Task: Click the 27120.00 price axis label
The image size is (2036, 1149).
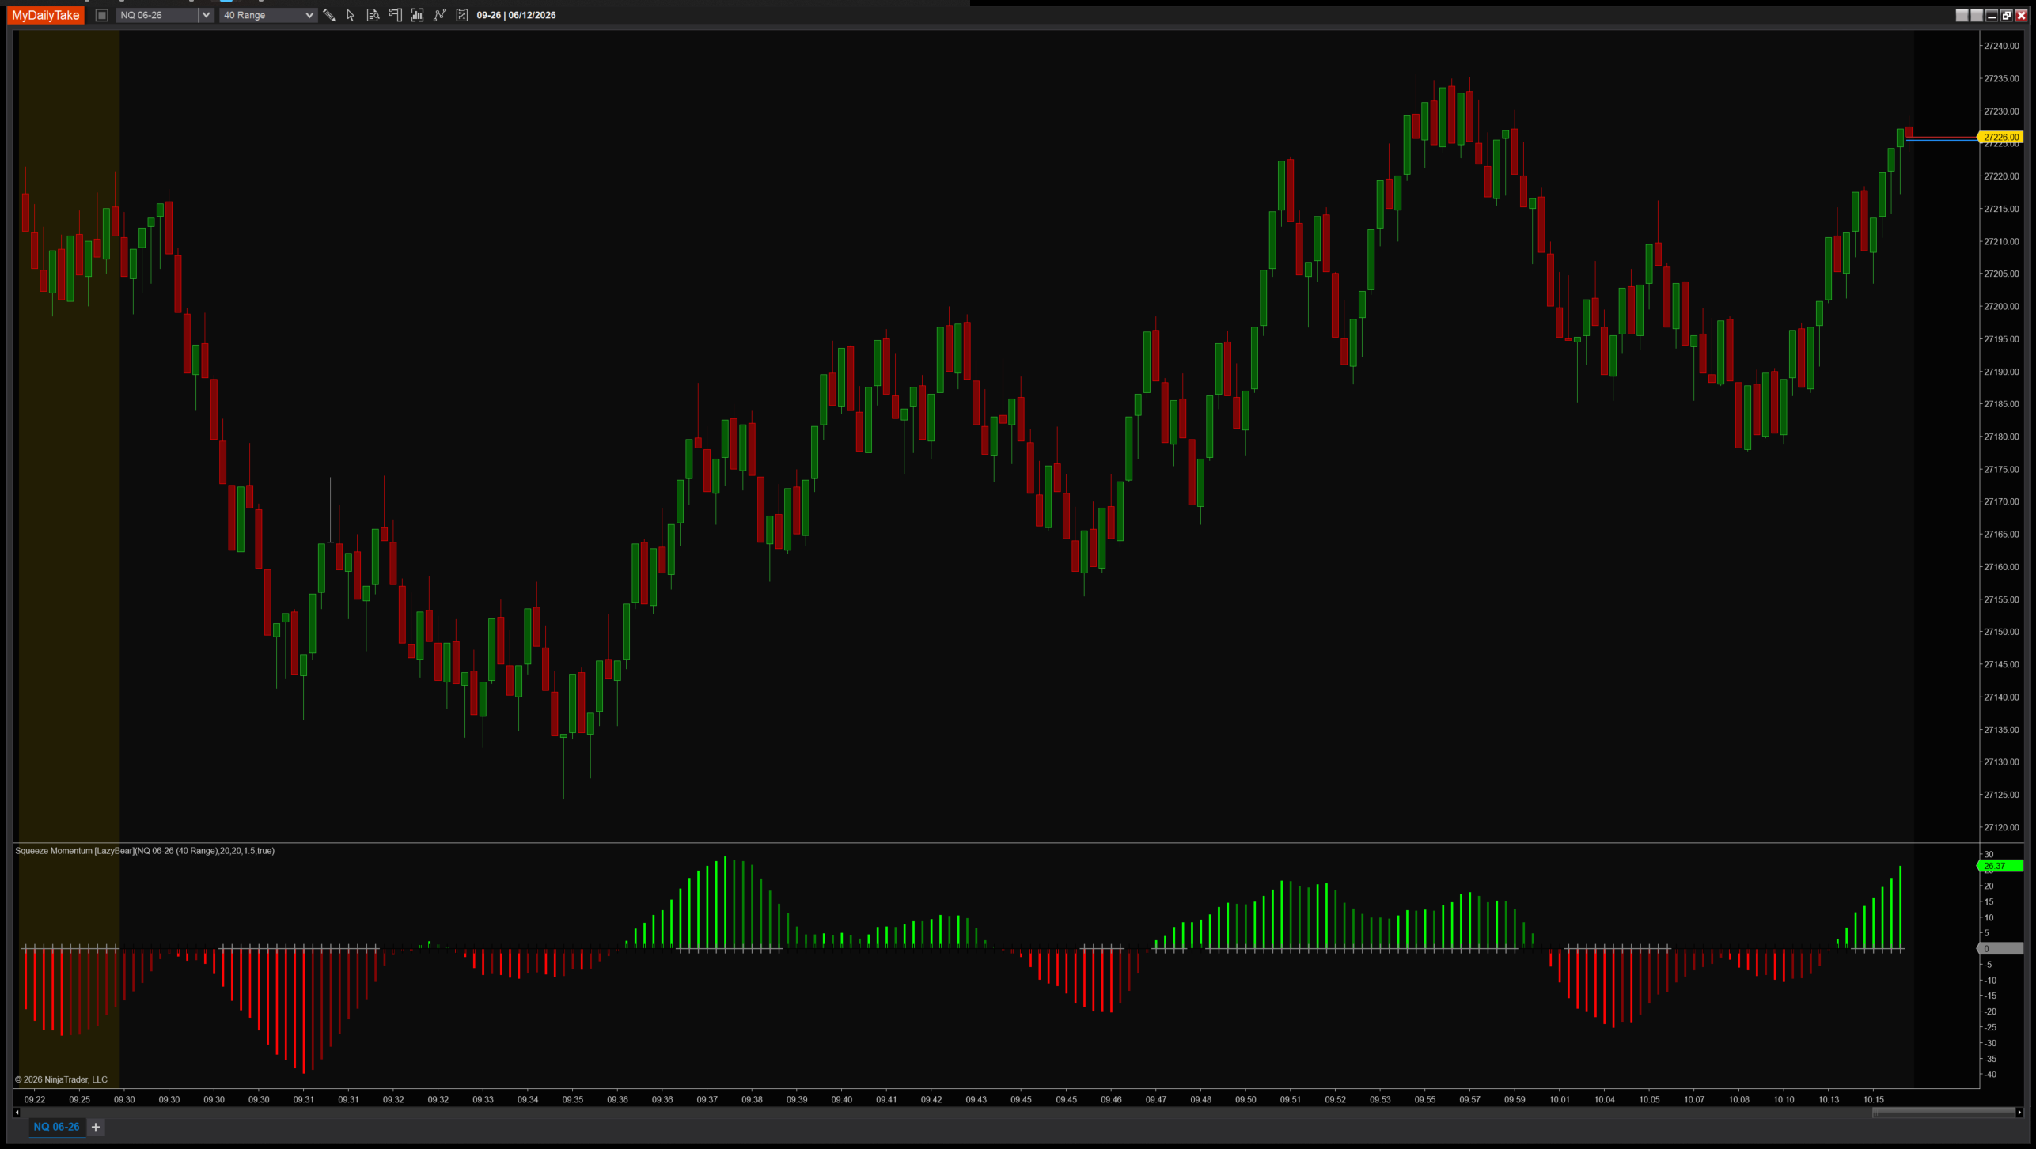Action: 2001,827
